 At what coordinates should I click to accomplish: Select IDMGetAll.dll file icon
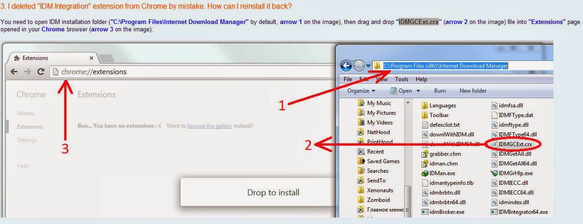(494, 154)
